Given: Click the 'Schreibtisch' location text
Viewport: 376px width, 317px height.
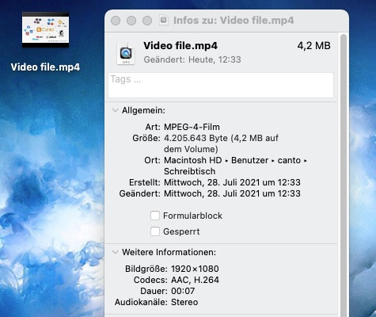Looking at the screenshot, I should (190, 171).
